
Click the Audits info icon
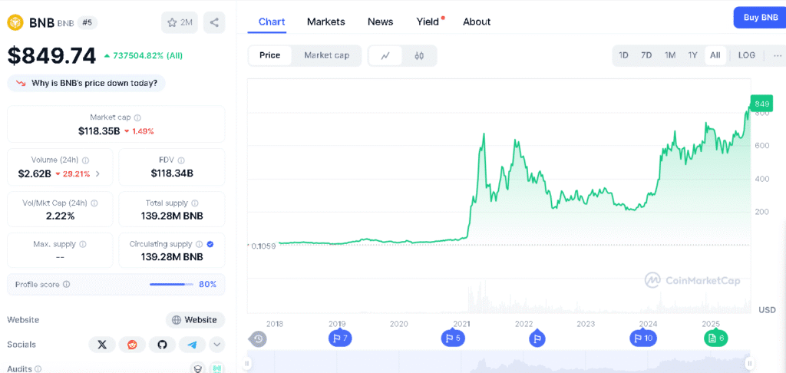(38, 369)
